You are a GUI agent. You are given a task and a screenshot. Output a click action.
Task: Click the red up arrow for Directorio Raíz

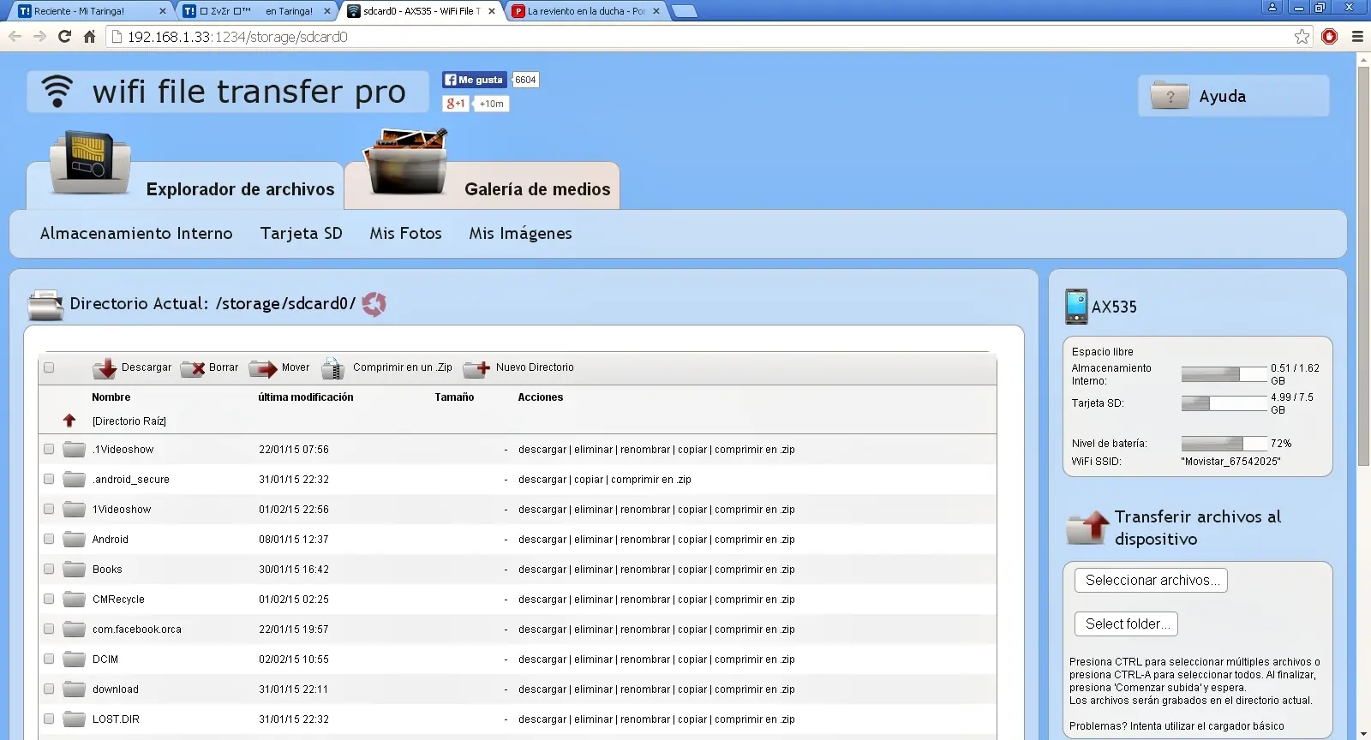(x=69, y=421)
